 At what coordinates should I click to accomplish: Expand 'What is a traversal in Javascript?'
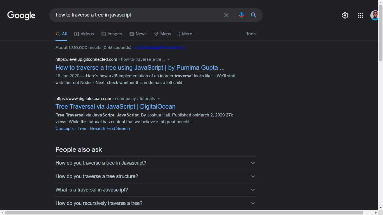coord(156,190)
